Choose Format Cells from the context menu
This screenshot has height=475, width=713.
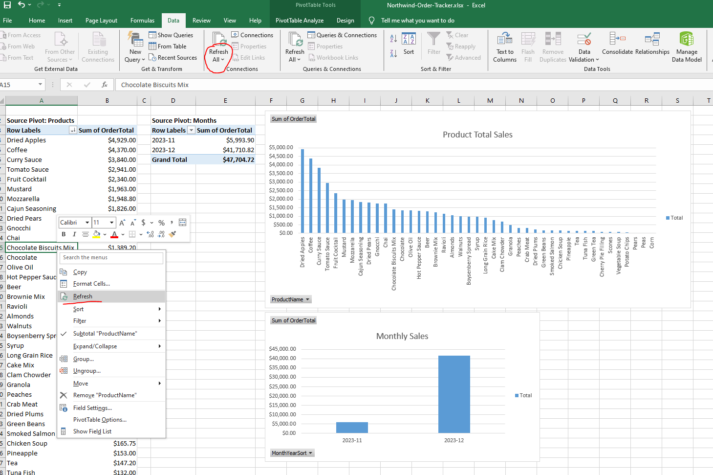click(x=111, y=284)
